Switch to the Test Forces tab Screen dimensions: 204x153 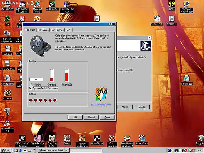[43, 30]
